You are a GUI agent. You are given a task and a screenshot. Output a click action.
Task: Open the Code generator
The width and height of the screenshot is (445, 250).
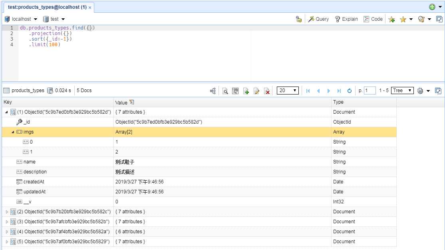pyautogui.click(x=373, y=19)
